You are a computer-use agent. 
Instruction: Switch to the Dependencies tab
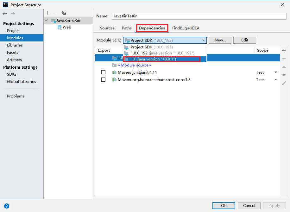click(152, 28)
